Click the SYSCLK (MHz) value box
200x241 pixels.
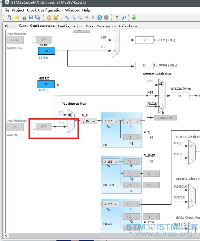point(180,96)
